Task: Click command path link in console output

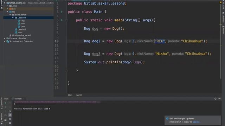Action: pos(57,102)
